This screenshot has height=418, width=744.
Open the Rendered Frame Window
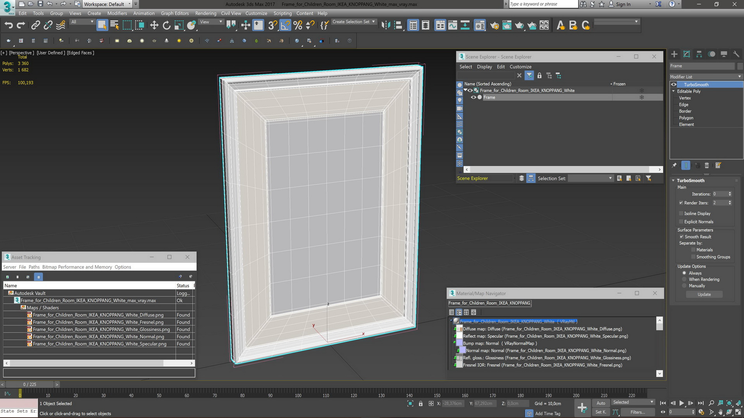(507, 26)
